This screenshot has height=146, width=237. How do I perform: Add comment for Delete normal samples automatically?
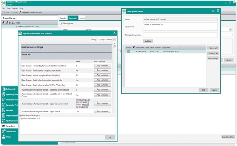(x=102, y=70)
